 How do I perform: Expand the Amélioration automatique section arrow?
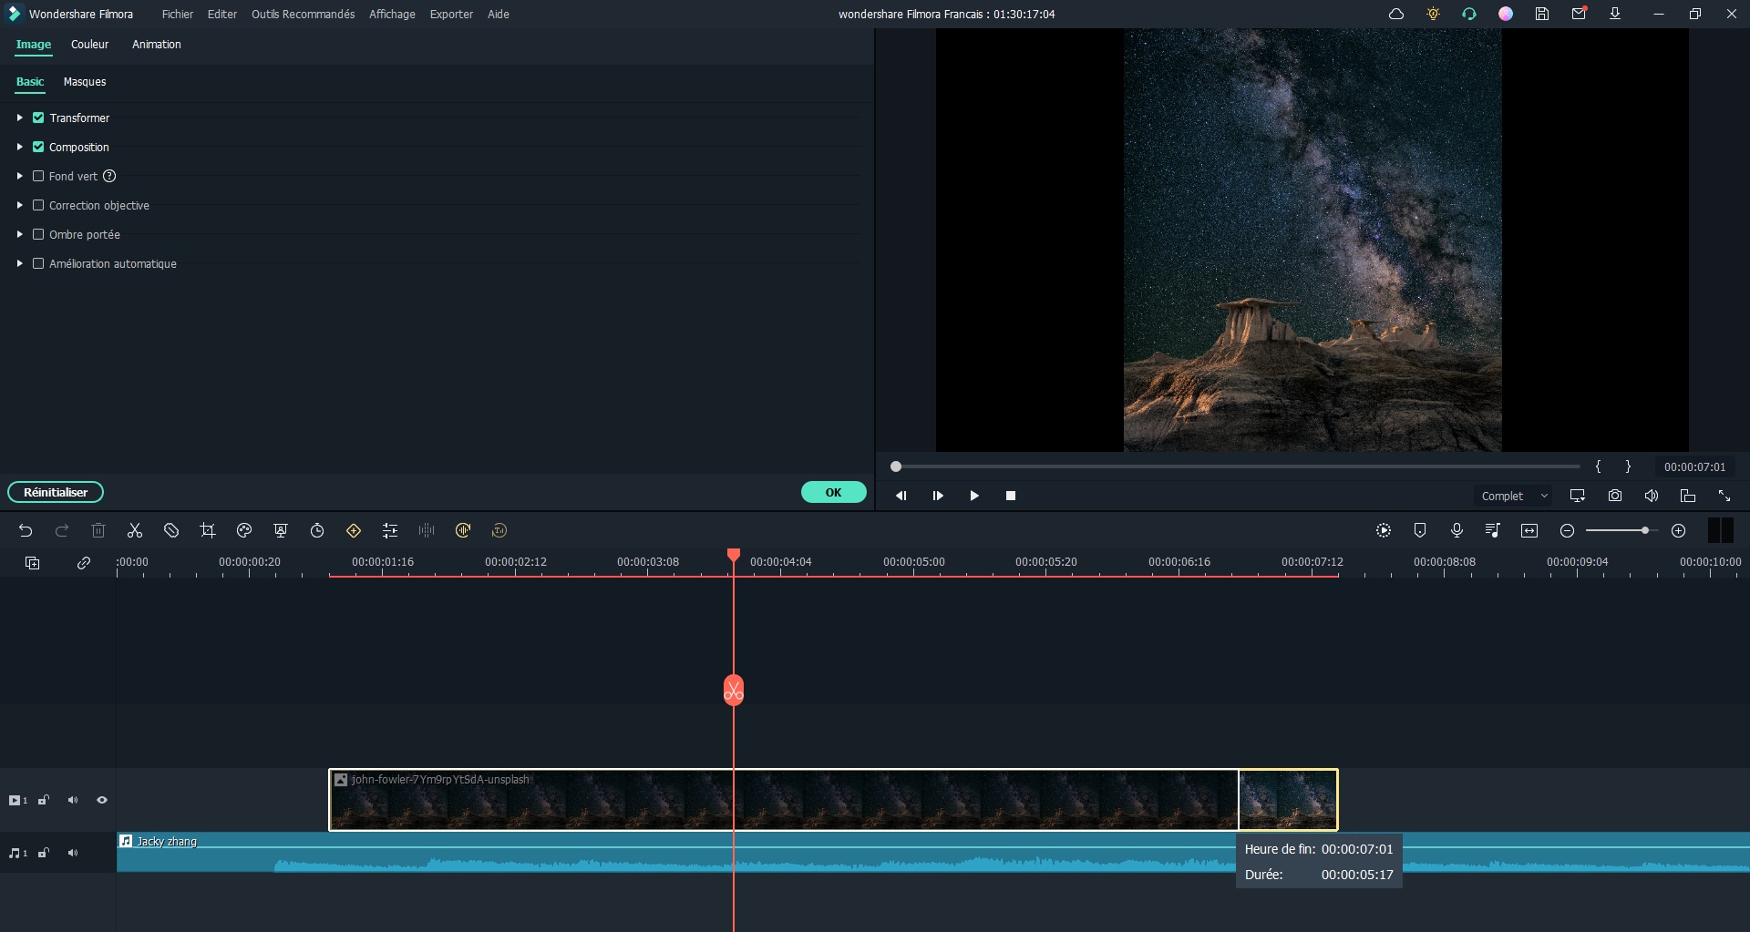click(19, 263)
